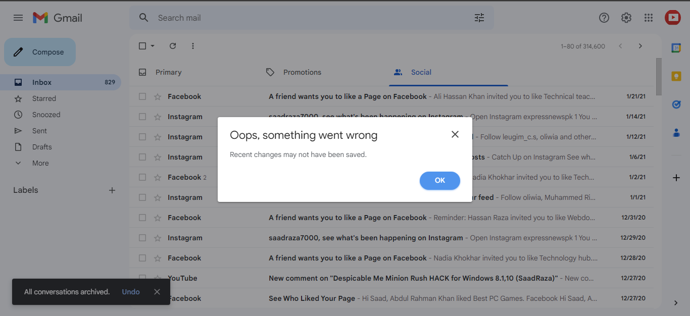
Task: Open Google Calendar side panel icon
Action: click(x=676, y=48)
